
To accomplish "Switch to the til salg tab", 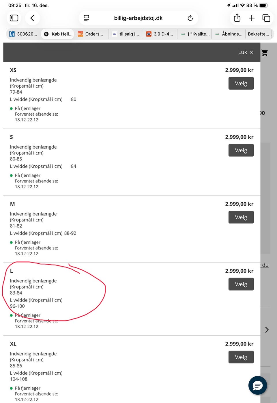I will pos(126,34).
